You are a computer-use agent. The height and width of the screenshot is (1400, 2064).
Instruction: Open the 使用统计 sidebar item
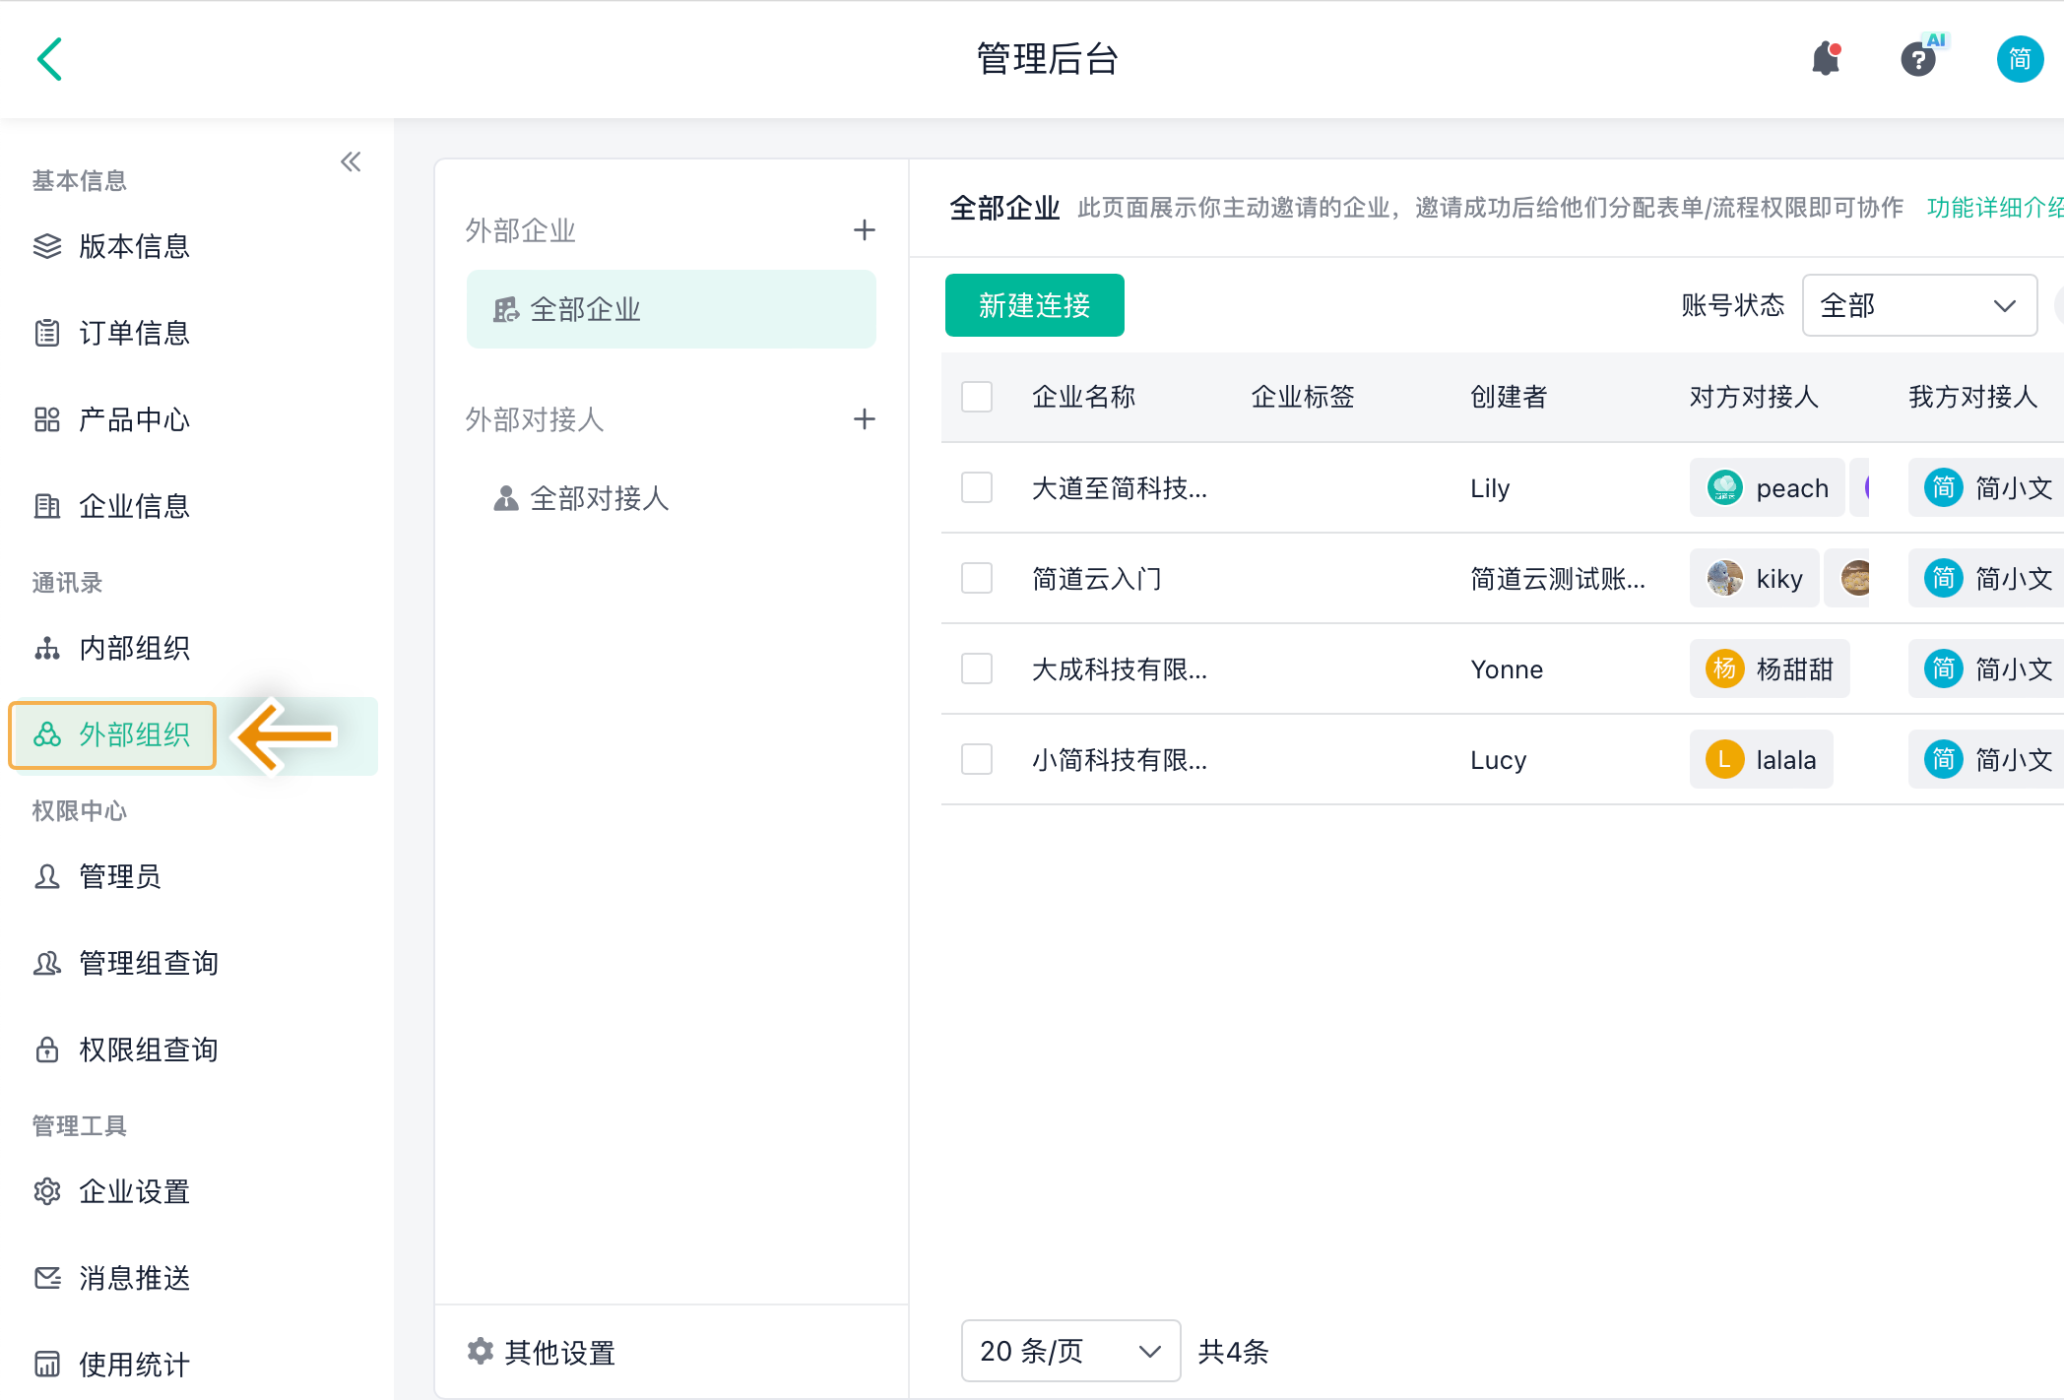coord(134,1365)
